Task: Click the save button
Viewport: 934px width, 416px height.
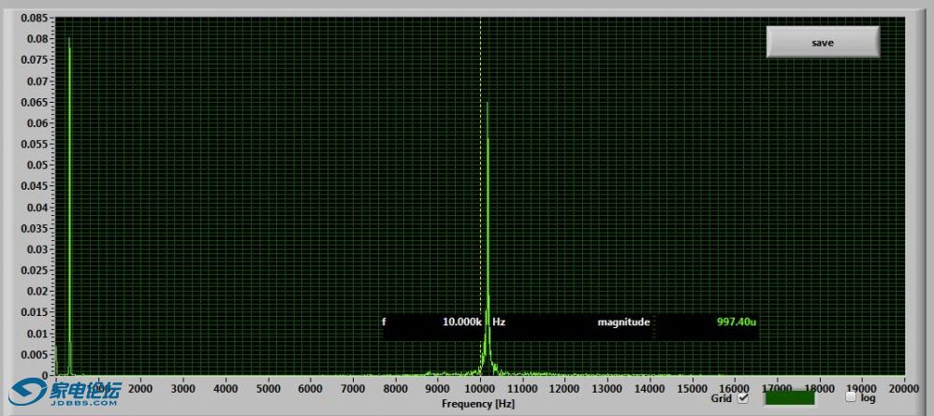Action: pos(823,42)
